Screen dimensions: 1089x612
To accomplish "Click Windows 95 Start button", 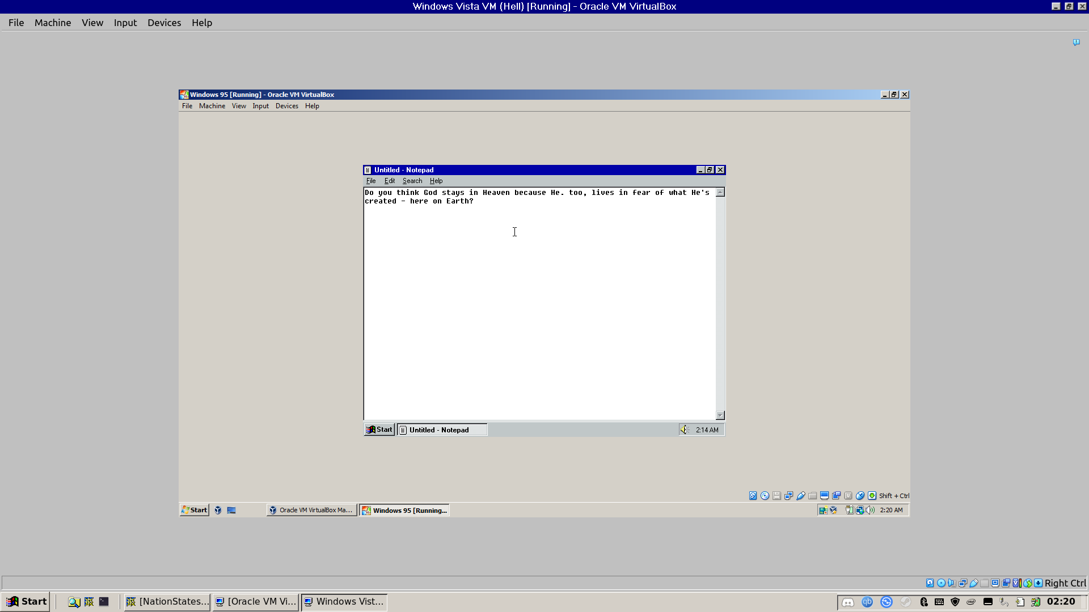I will point(379,430).
